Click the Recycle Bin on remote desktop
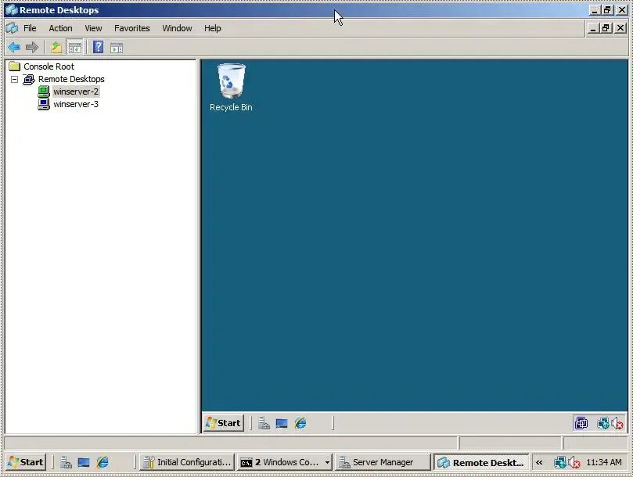 coord(231,88)
